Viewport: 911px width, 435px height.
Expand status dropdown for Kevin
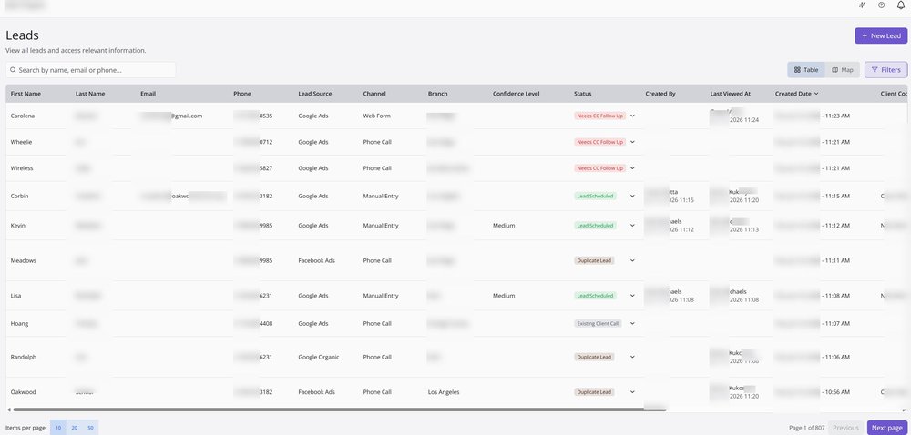[632, 226]
